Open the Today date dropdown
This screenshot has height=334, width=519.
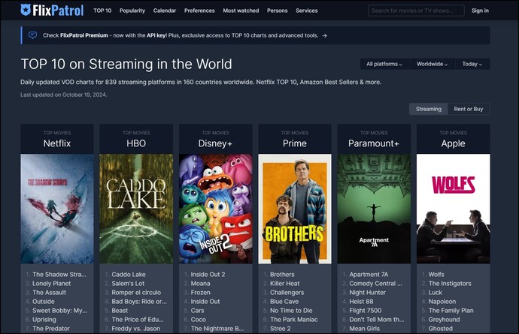(x=472, y=64)
